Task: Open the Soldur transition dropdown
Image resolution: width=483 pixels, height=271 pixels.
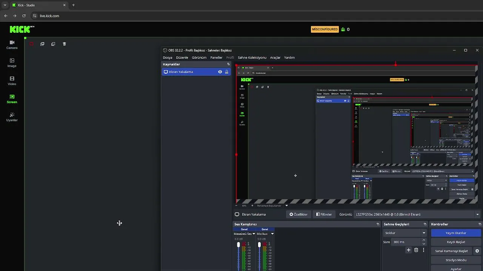Action: click(x=405, y=233)
